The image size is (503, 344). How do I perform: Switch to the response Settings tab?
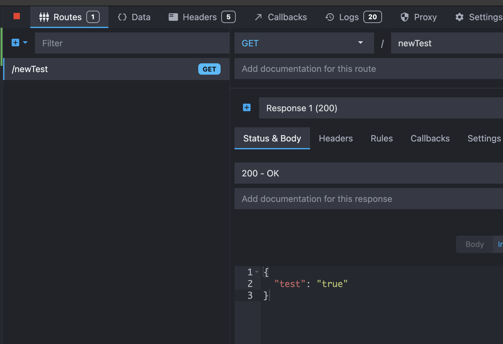point(484,138)
